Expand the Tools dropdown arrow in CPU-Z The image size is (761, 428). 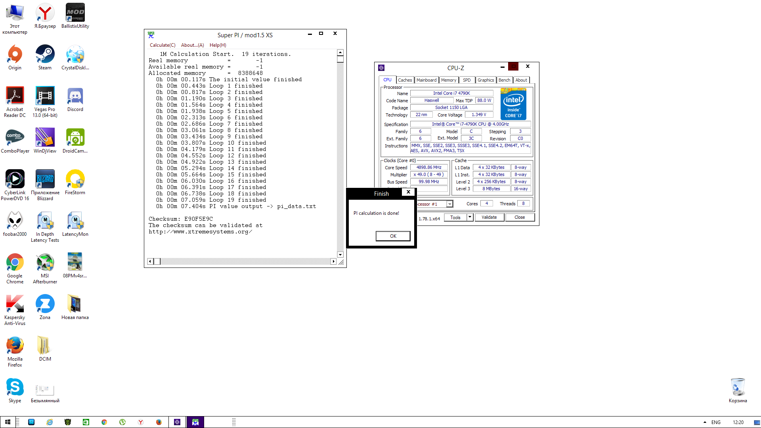(x=470, y=217)
